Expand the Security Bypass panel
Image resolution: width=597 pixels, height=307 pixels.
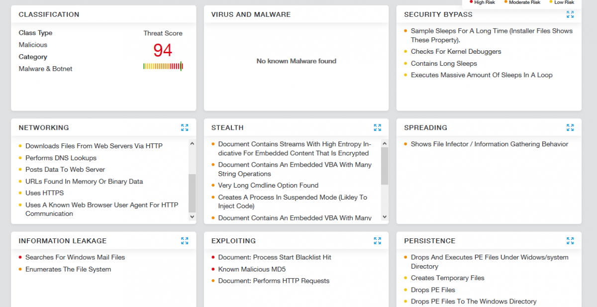(570, 14)
